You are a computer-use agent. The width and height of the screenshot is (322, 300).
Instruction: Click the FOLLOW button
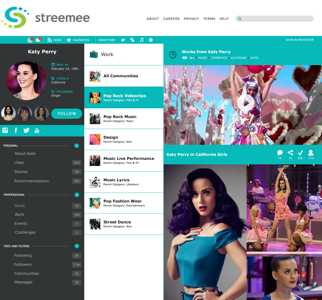click(x=67, y=114)
